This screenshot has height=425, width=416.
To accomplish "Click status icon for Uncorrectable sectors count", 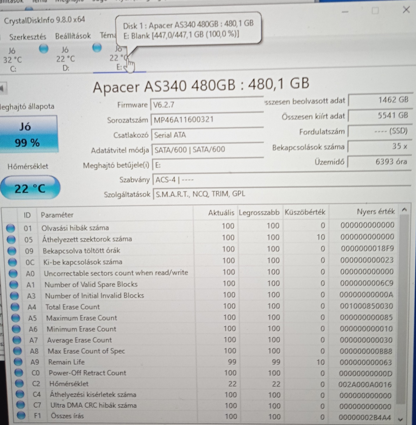I will click(x=13, y=274).
